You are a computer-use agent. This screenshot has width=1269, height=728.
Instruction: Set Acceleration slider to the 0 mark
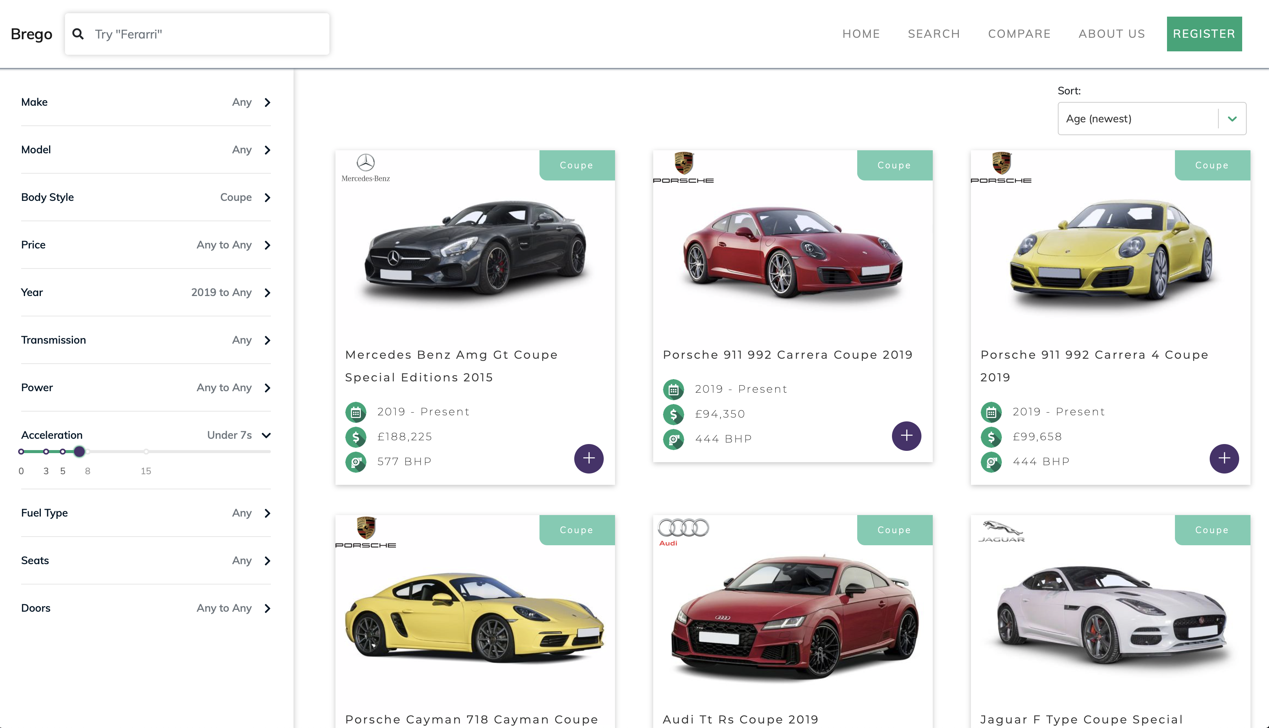[x=21, y=452]
